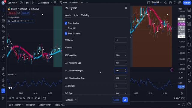Switch to the Style tab
The height and width of the screenshot is (108, 192).
76,15
